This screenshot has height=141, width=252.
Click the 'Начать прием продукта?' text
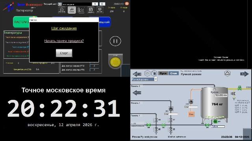point(64,41)
